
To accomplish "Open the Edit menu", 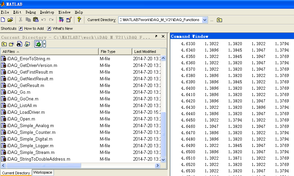I will [x=17, y=12].
